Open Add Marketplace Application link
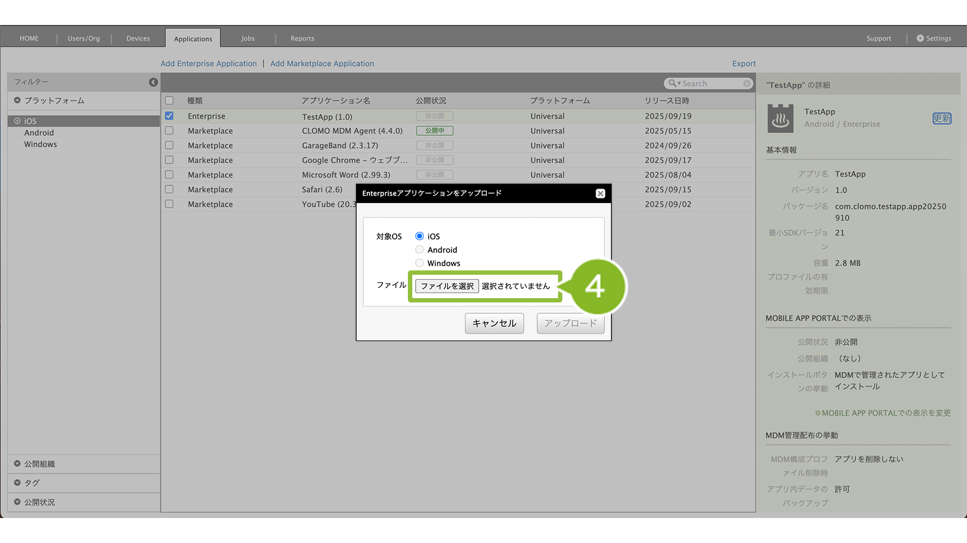This screenshot has height=543, width=967. click(x=322, y=64)
